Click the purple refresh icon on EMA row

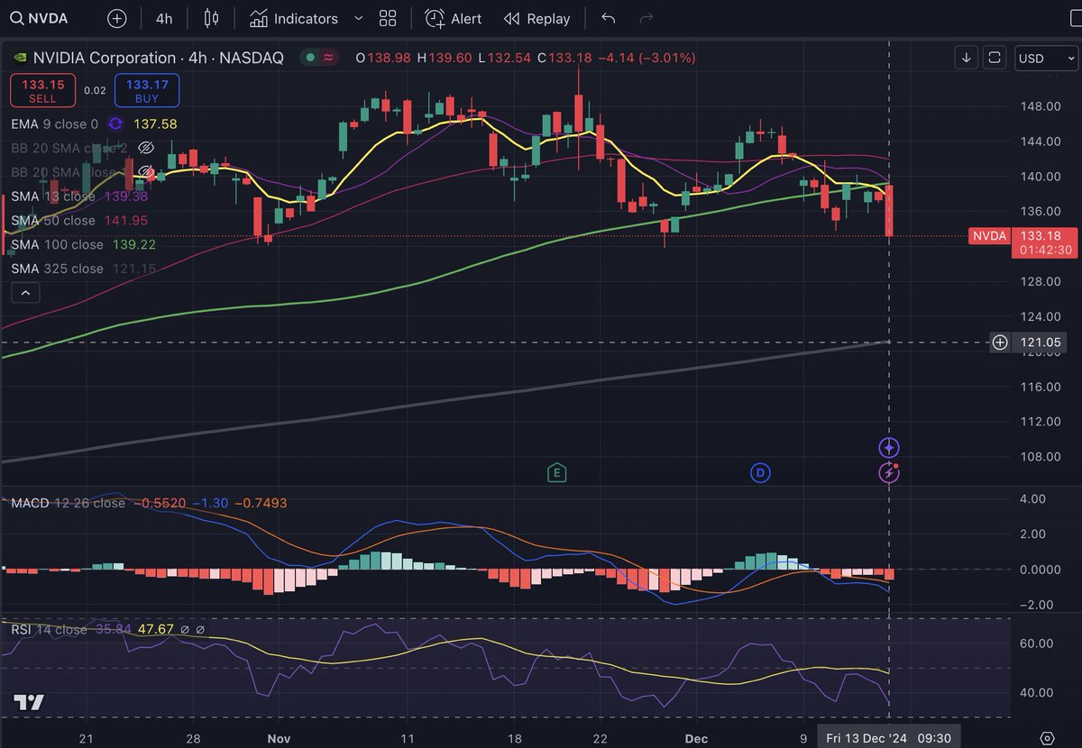tap(115, 123)
